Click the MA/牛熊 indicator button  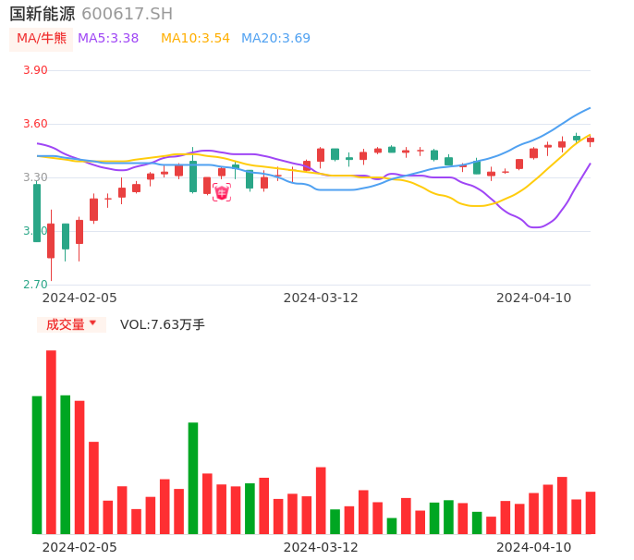point(42,39)
